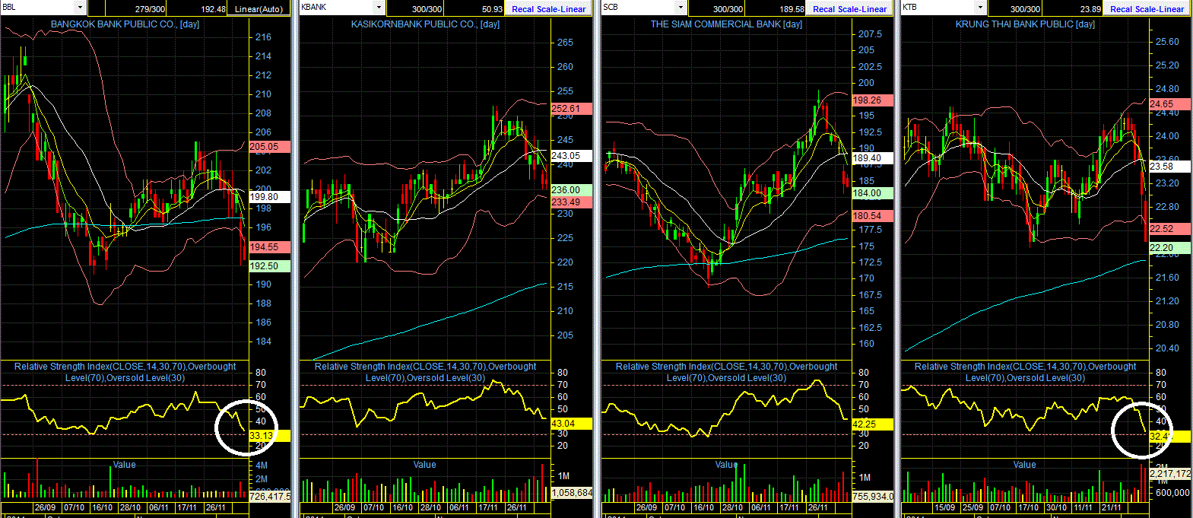Click the 243.05 price tag on KBANK
Image resolution: width=1193 pixels, height=518 pixels.
click(x=571, y=156)
